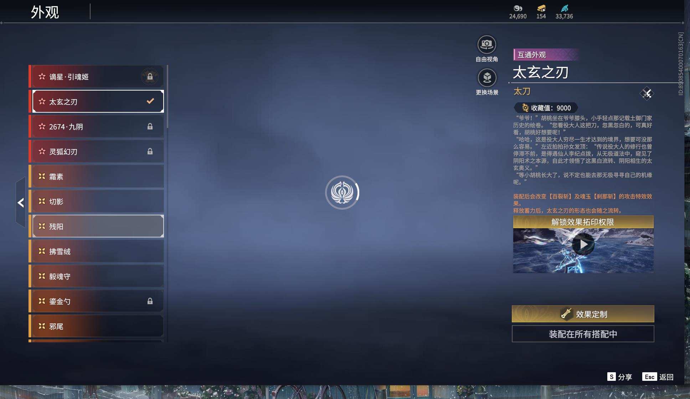
Task: Click the change scene (更换场景) icon
Action: [x=487, y=77]
